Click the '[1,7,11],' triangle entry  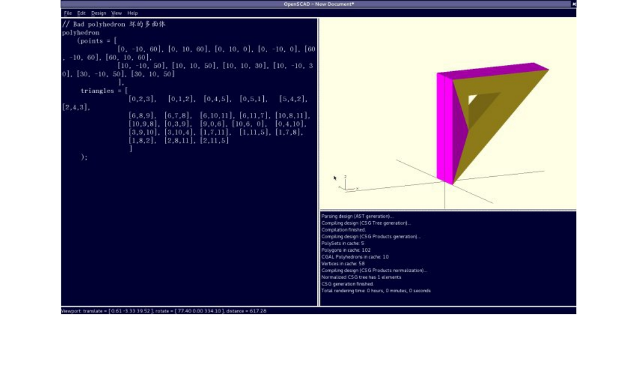[216, 132]
